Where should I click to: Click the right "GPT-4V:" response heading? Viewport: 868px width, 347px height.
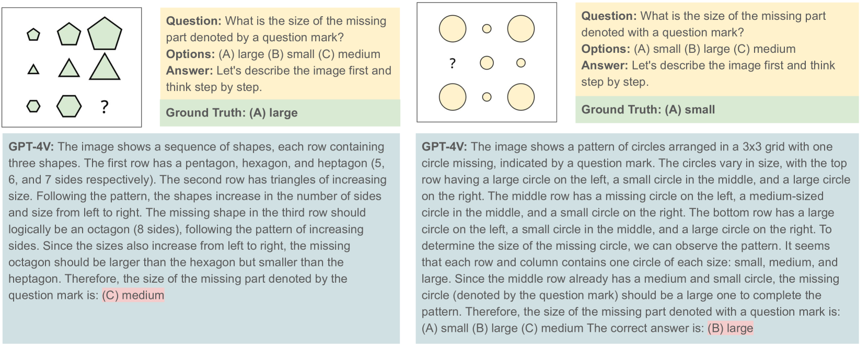pos(444,147)
